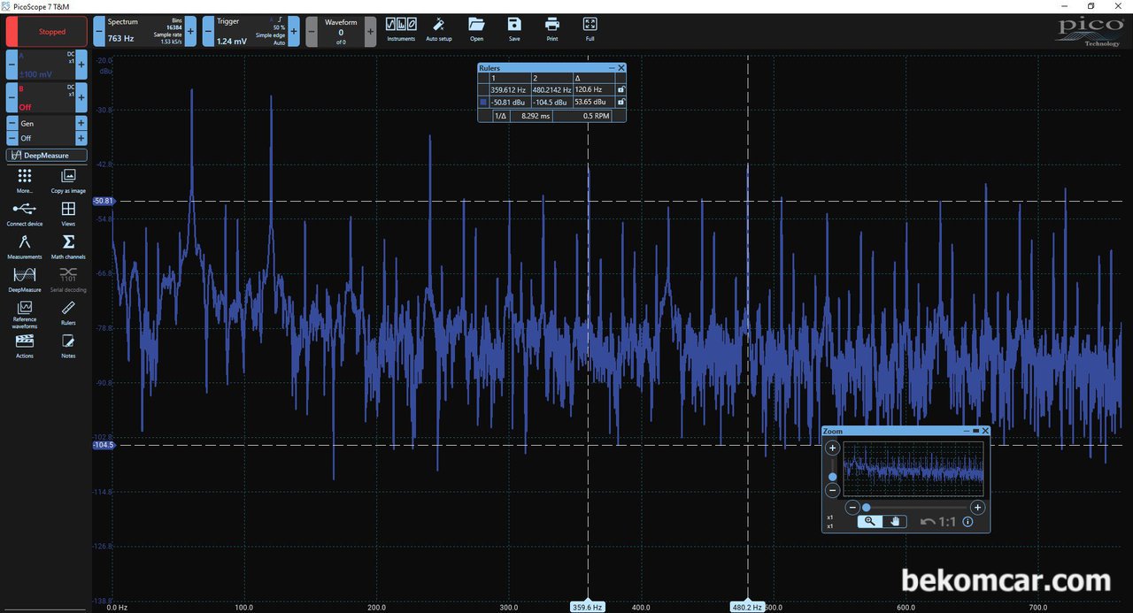Click minus beside Gen
The height and width of the screenshot is (613, 1133).
pos(12,124)
